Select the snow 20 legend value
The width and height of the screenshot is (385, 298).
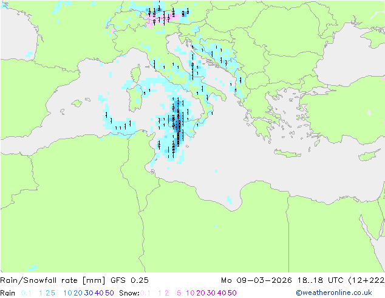[200, 293]
